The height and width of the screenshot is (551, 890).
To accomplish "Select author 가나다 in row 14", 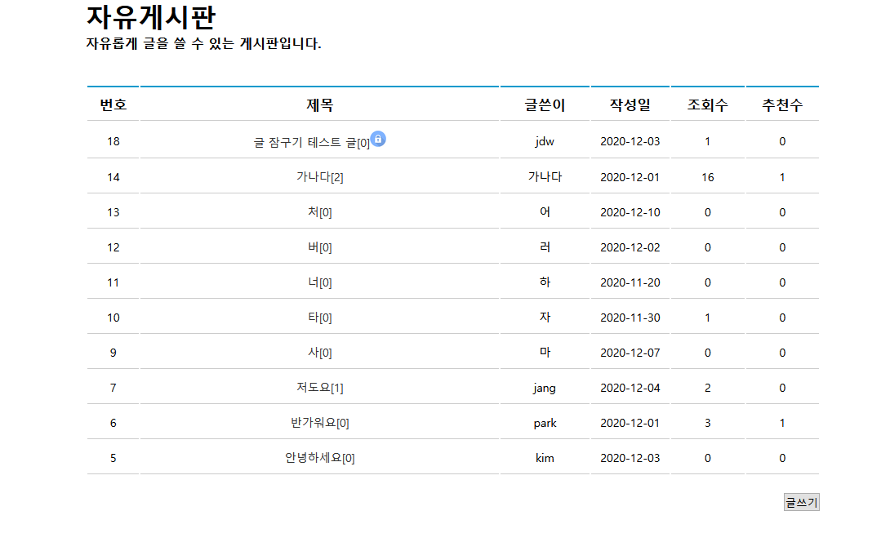I will pos(545,177).
